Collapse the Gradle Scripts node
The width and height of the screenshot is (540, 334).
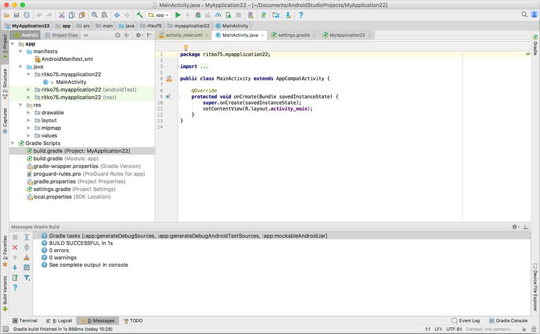pos(13,143)
